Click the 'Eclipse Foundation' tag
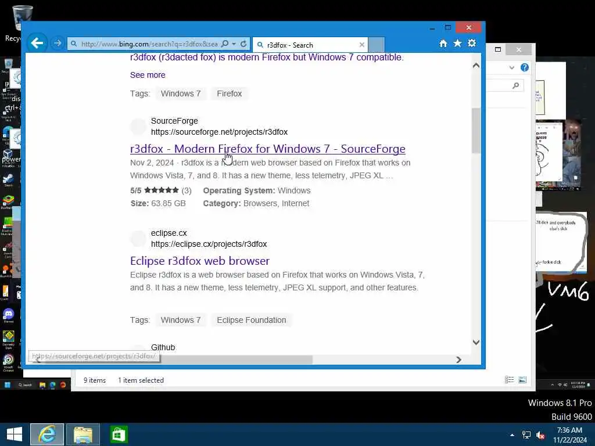The height and width of the screenshot is (446, 595). (251, 320)
